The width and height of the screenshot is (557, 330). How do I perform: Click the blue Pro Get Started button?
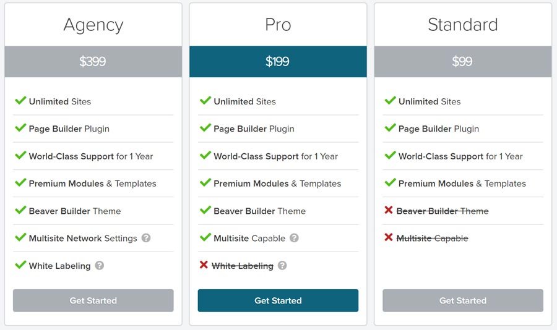click(x=278, y=300)
